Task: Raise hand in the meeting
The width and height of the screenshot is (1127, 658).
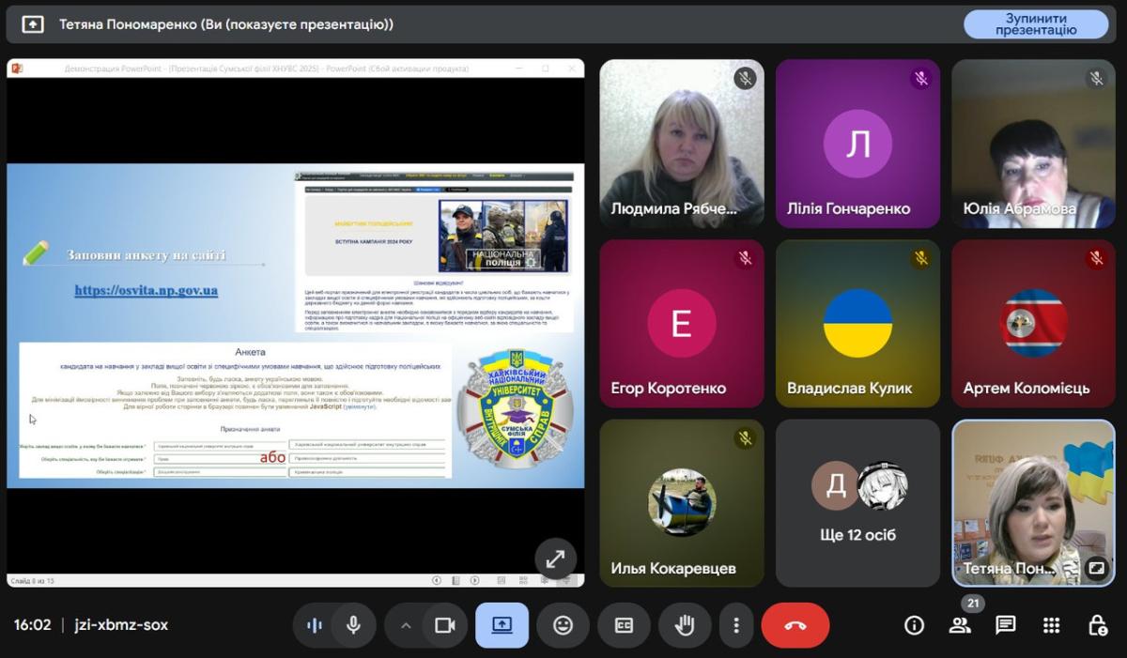Action: click(x=685, y=625)
